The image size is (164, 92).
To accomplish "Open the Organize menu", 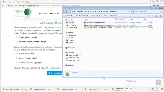I will [x=68, y=16].
